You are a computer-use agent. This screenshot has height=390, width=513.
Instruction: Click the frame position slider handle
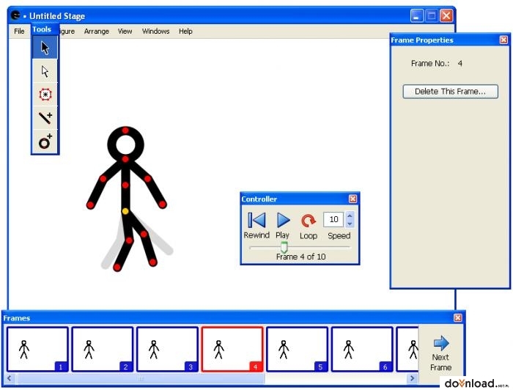(284, 247)
